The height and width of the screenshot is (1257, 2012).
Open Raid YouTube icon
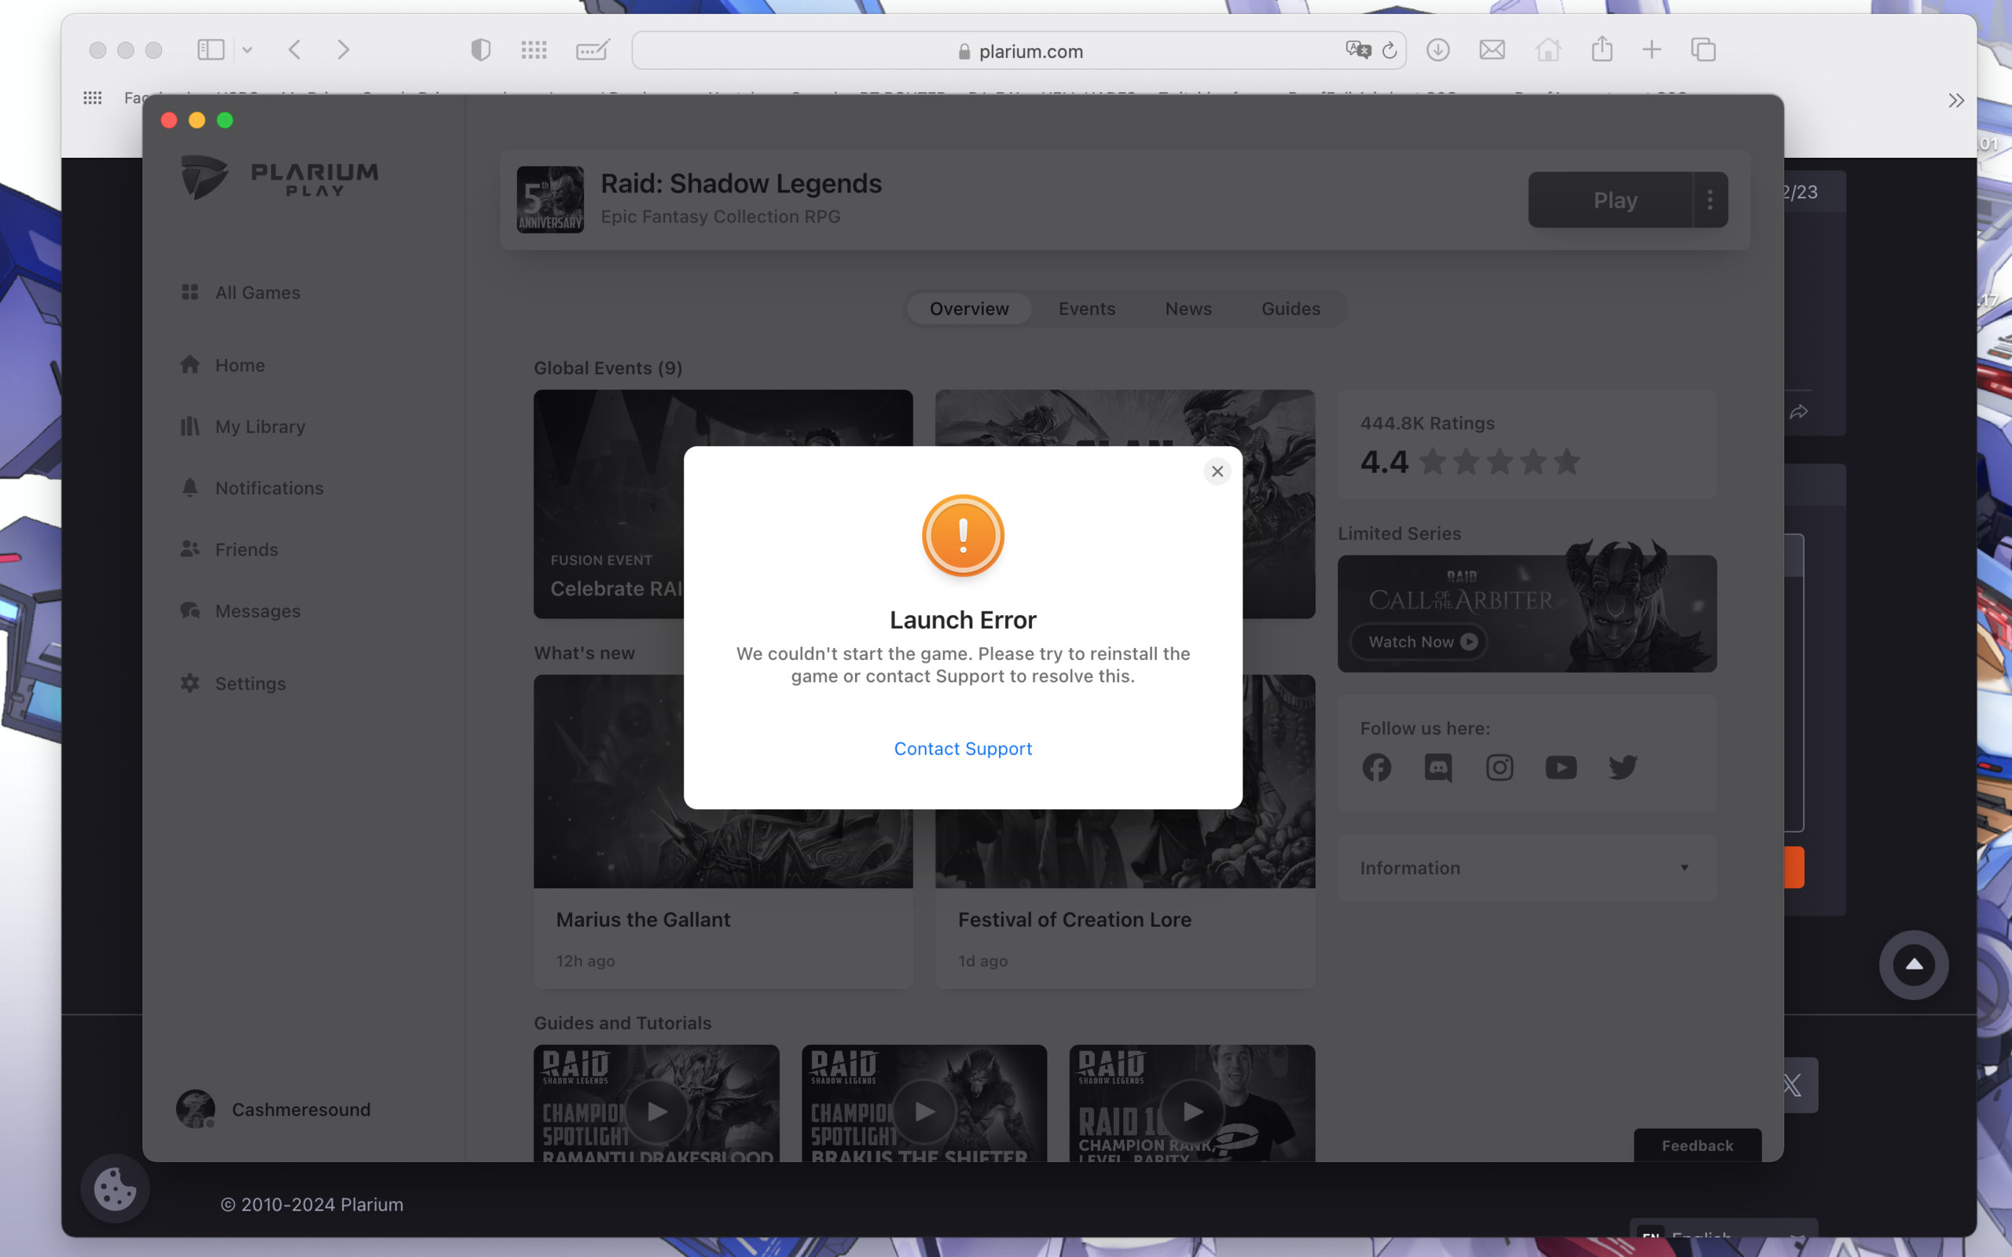coord(1562,768)
